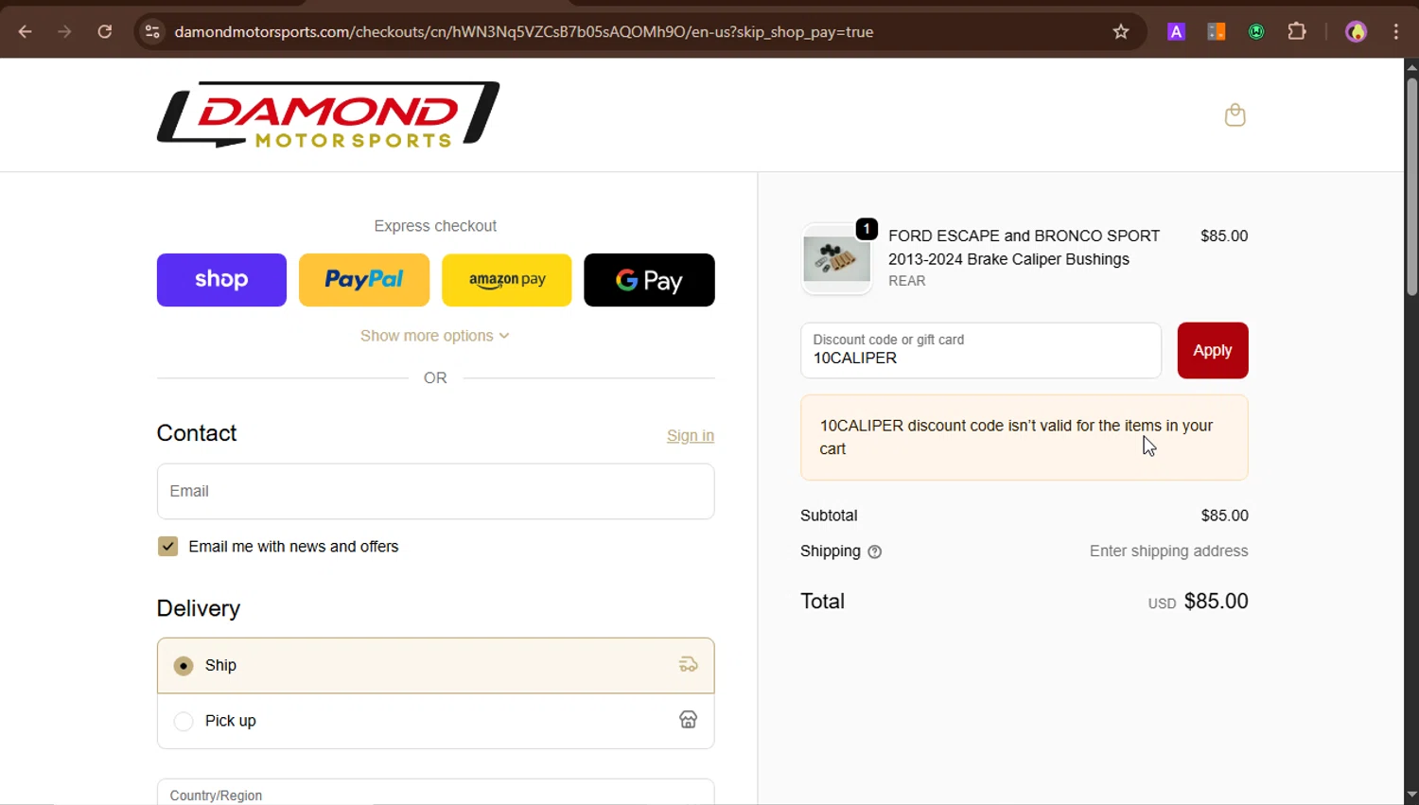Click the FORD ESCAPE and BRONCO SPORT product title
The width and height of the screenshot is (1419, 805).
1024,247
